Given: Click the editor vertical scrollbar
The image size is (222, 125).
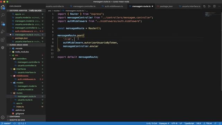Looking at the screenshot, I should pos(221,51).
